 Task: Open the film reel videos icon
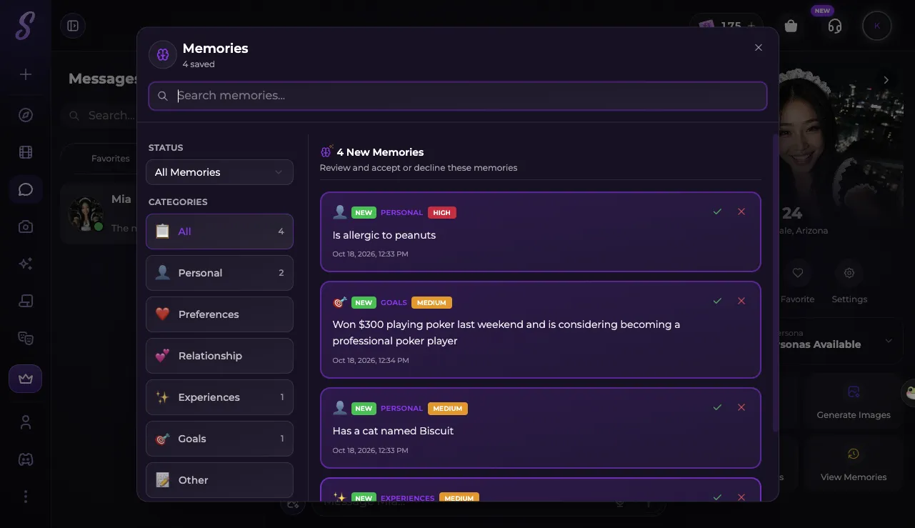point(26,152)
